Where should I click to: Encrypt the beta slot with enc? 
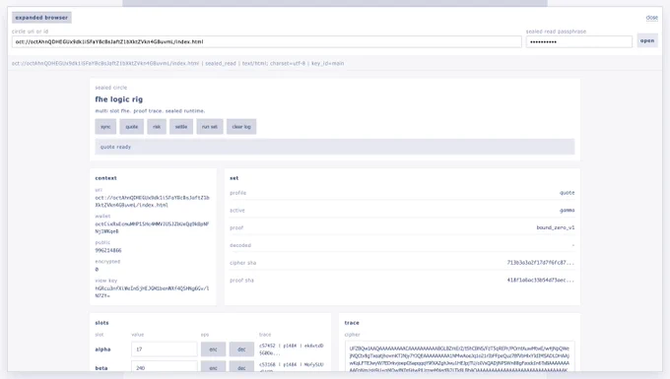213,367
